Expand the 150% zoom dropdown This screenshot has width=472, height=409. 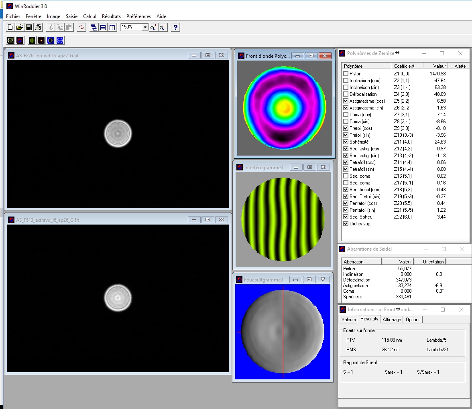145,27
